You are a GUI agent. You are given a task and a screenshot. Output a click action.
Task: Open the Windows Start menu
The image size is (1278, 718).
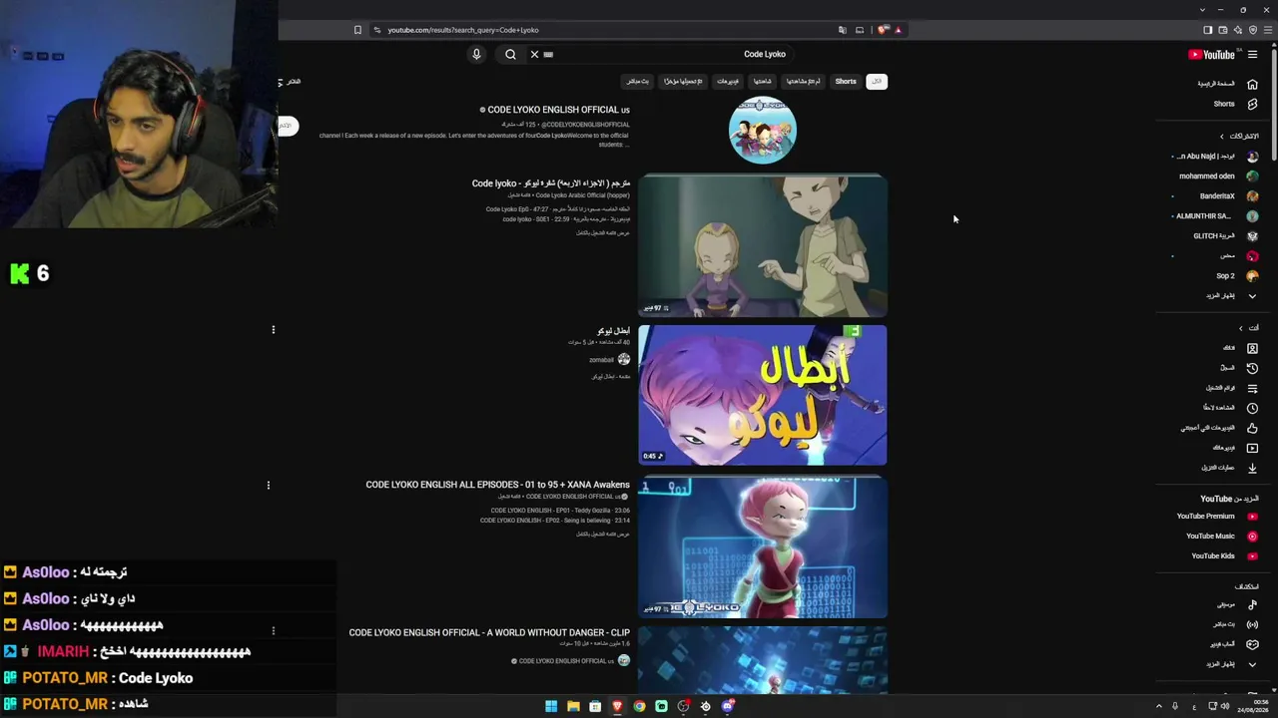click(551, 706)
